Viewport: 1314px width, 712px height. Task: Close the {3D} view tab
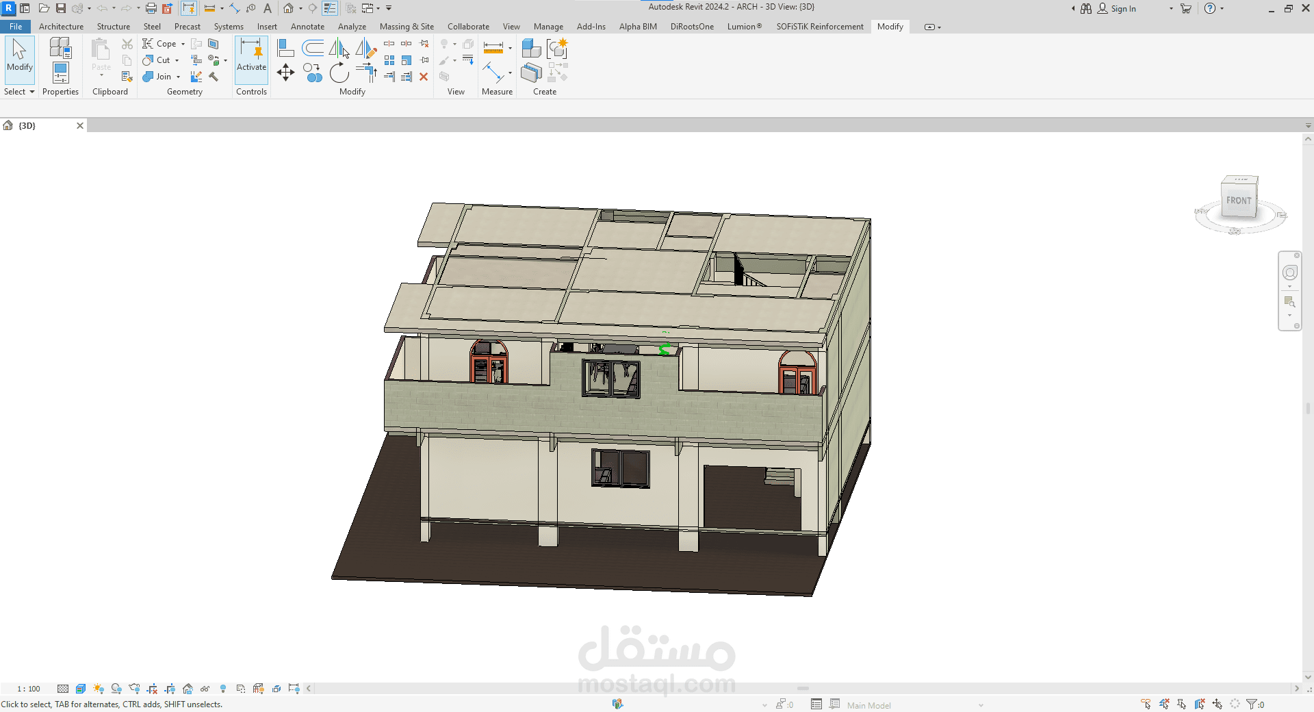[x=80, y=125]
